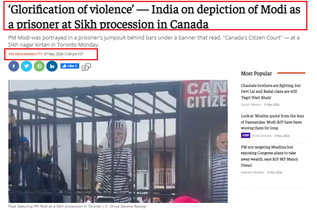317x210 pixels.
Task: Click the 'Glorification of violence' headline
Action: 154,17
